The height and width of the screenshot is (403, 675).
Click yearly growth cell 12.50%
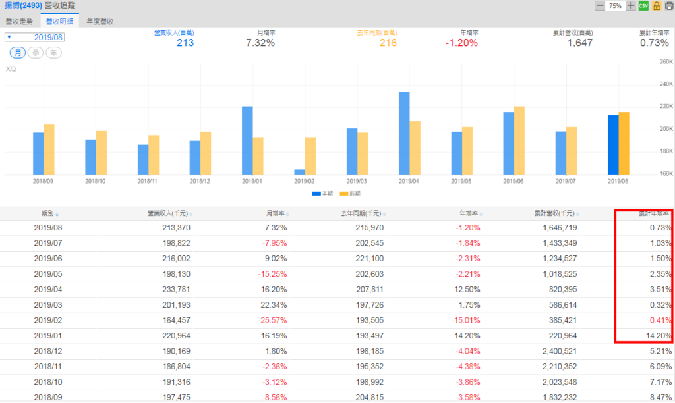[467, 290]
